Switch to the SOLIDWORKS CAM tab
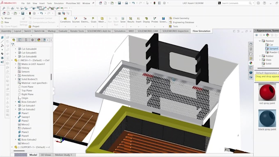Viewport: 279px width, 157px height. coord(148,31)
